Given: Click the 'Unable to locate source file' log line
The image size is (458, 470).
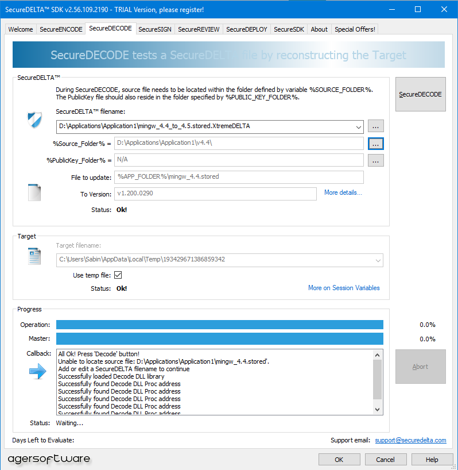Looking at the screenshot, I should click(x=164, y=361).
